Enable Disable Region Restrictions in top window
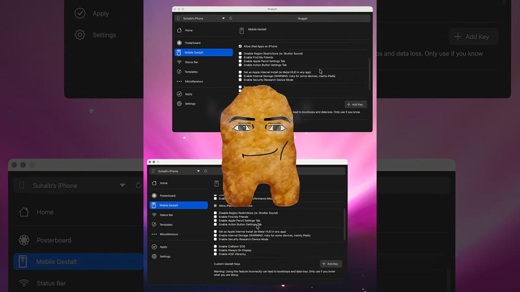Image resolution: width=520 pixels, height=292 pixels. [240, 54]
